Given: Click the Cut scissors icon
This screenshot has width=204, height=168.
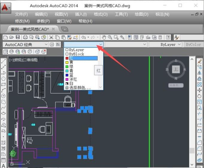Looking at the screenshot, I should tap(51, 37).
